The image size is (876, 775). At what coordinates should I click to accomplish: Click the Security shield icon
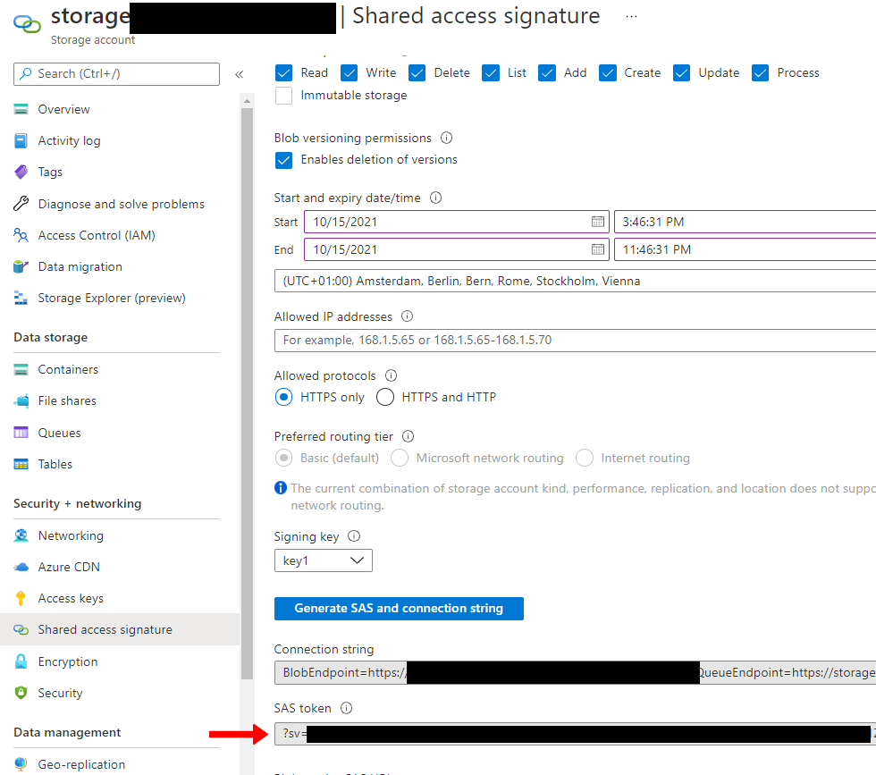pyautogui.click(x=21, y=693)
